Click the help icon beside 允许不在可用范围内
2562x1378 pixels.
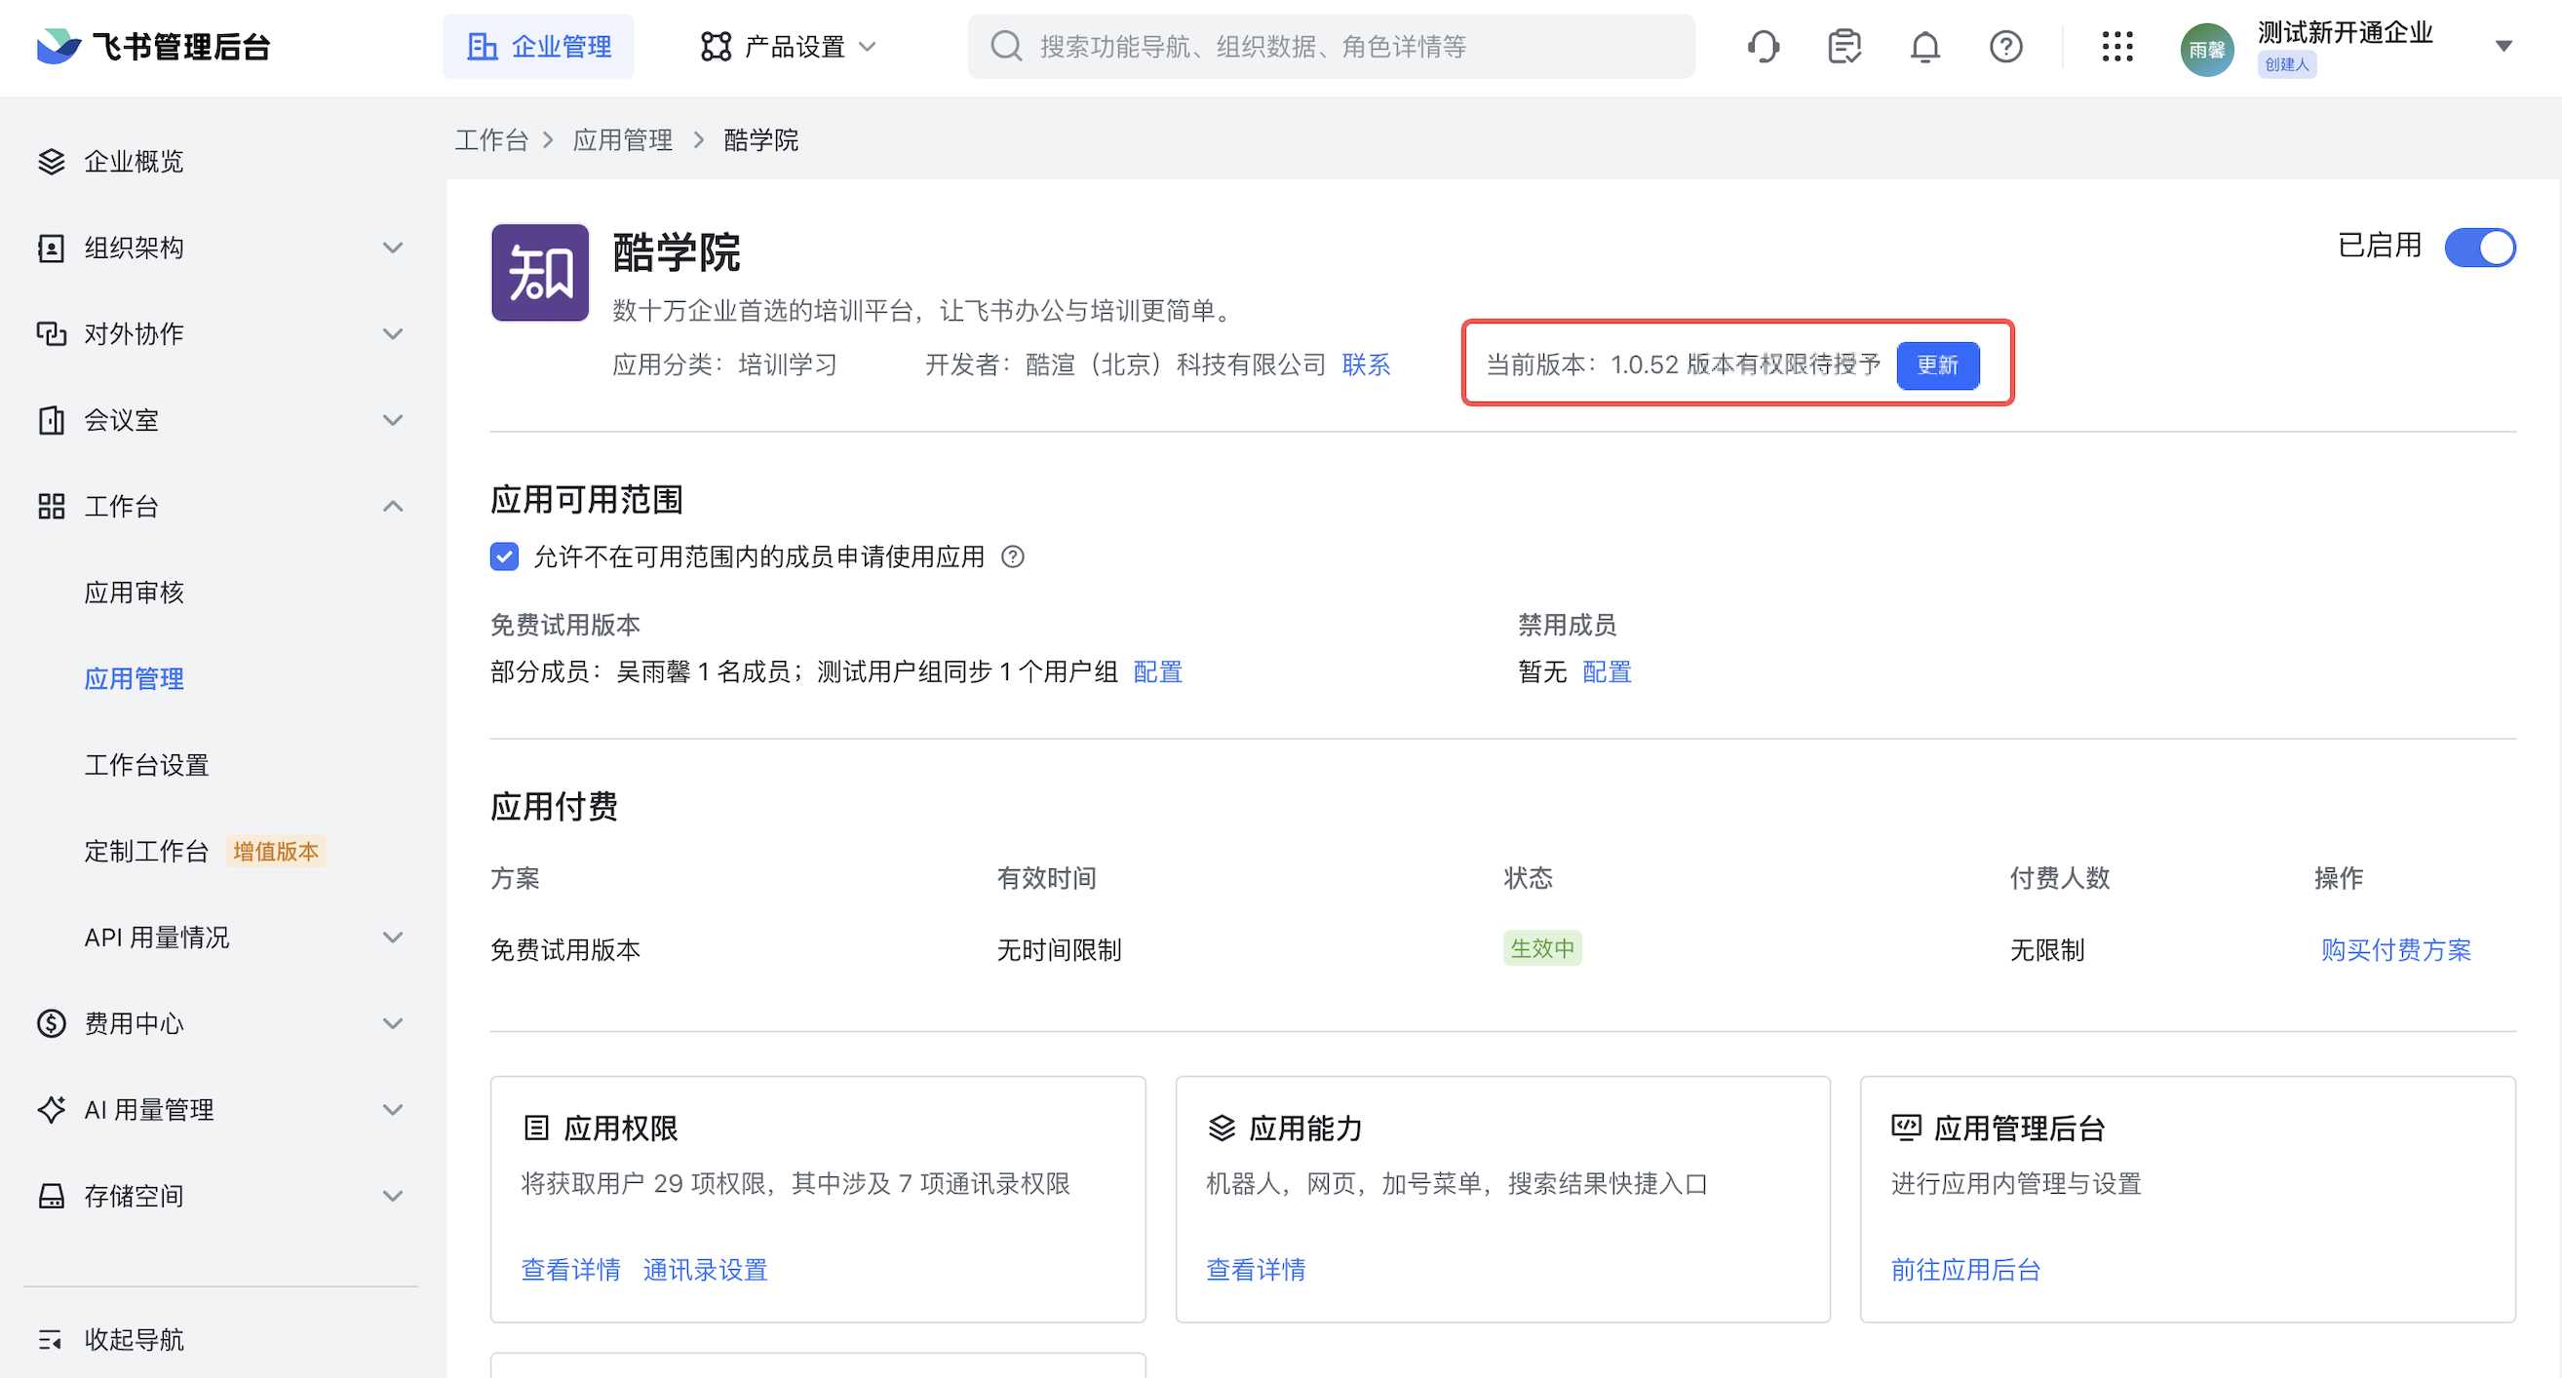[x=1013, y=556]
